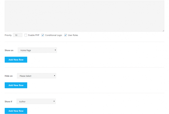The image size is (169, 114).
Task: Open the Show on dropdown set to Home Page
Action: 37,50
